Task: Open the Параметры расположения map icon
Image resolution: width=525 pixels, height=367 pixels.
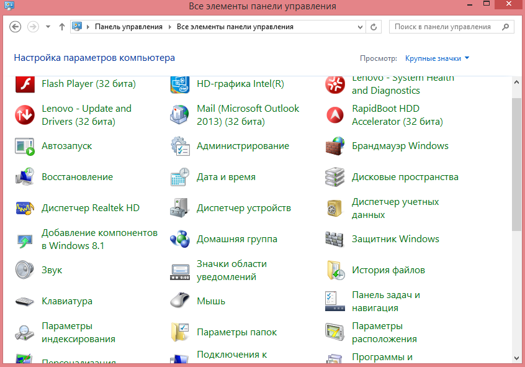Action: click(335, 332)
